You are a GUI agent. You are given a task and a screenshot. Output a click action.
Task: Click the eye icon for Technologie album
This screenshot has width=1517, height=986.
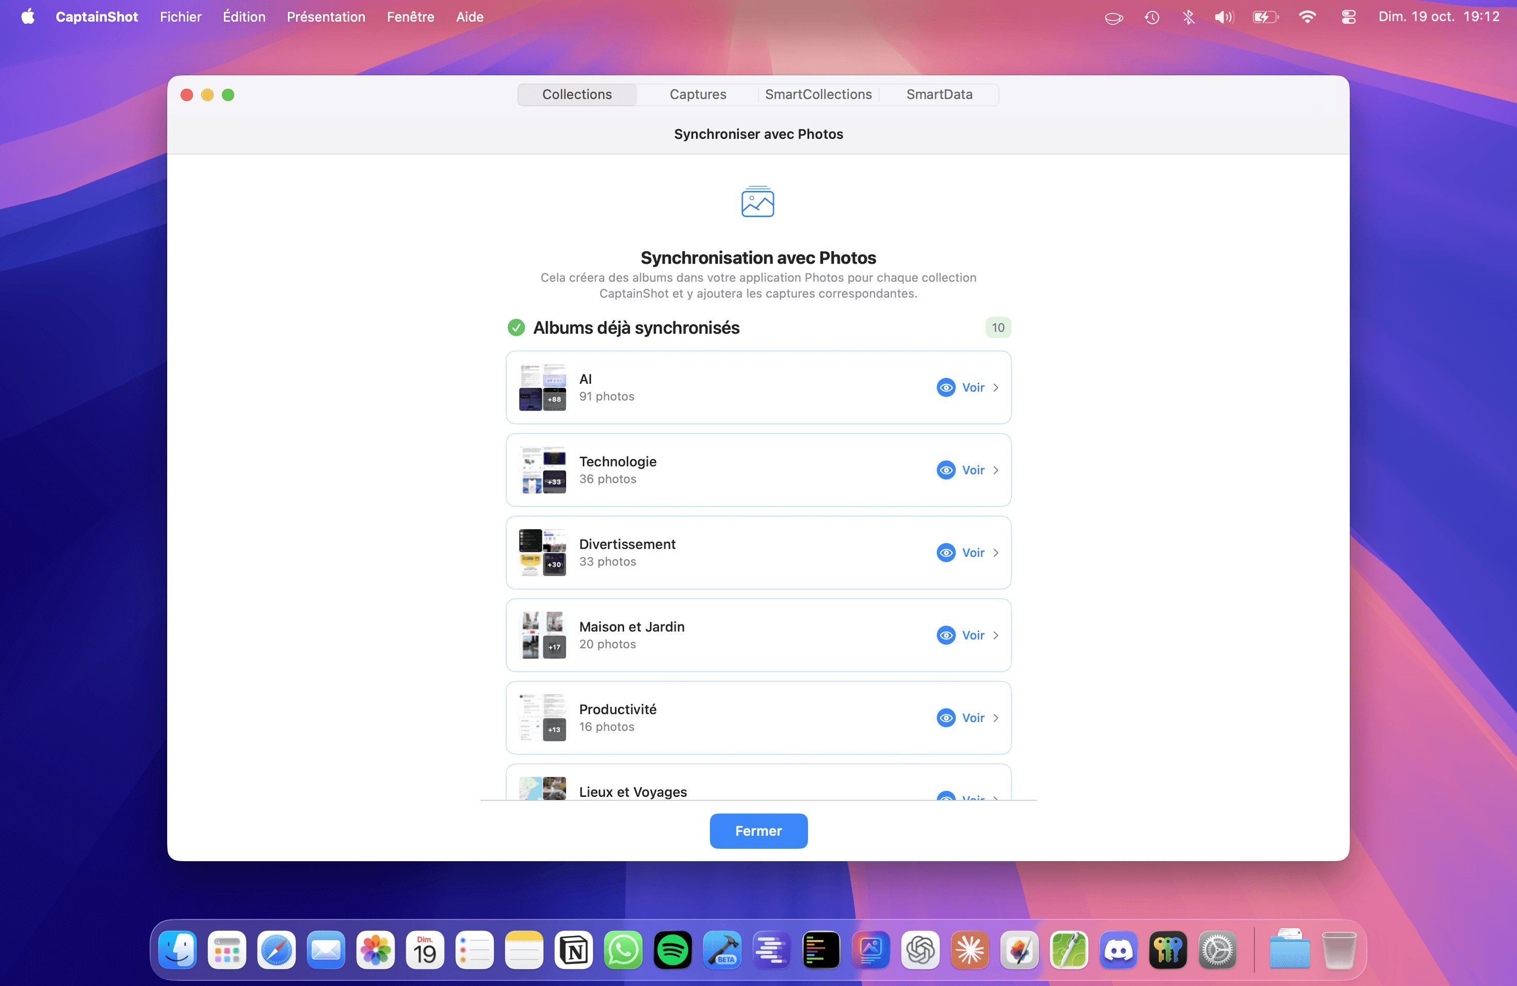[x=946, y=470]
